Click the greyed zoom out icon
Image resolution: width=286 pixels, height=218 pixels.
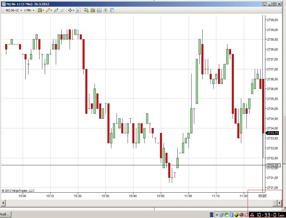tap(62, 10)
